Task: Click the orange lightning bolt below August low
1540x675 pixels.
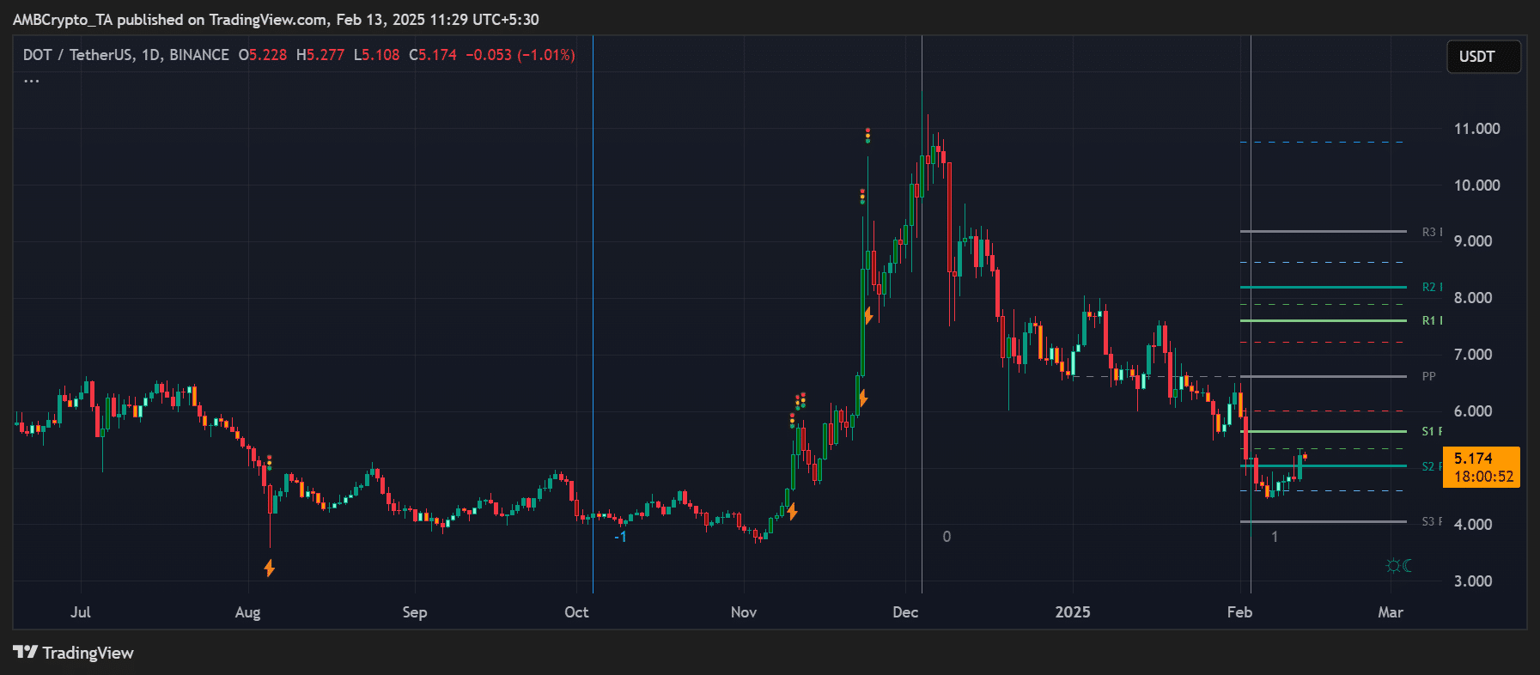Action: click(x=270, y=568)
